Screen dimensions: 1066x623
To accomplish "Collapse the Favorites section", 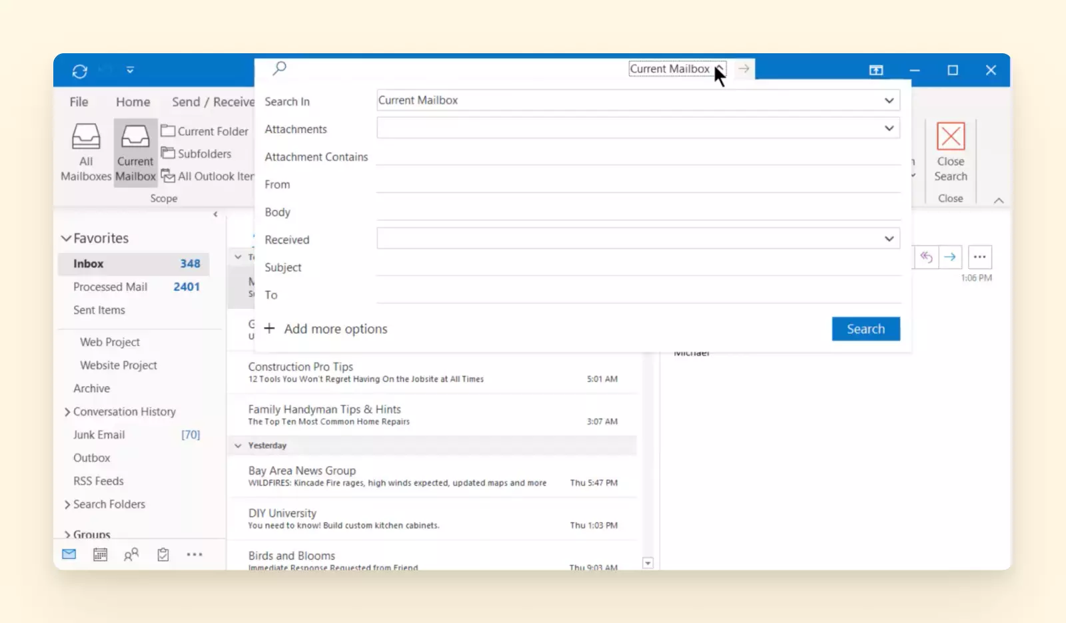I will coord(66,238).
